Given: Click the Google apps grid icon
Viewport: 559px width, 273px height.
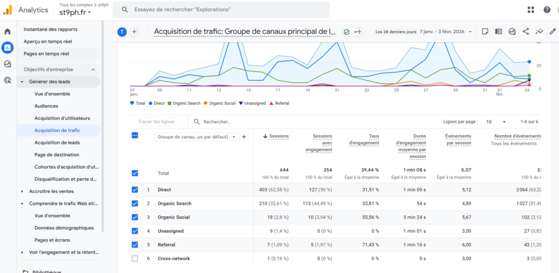Looking at the screenshot, I should [531, 10].
